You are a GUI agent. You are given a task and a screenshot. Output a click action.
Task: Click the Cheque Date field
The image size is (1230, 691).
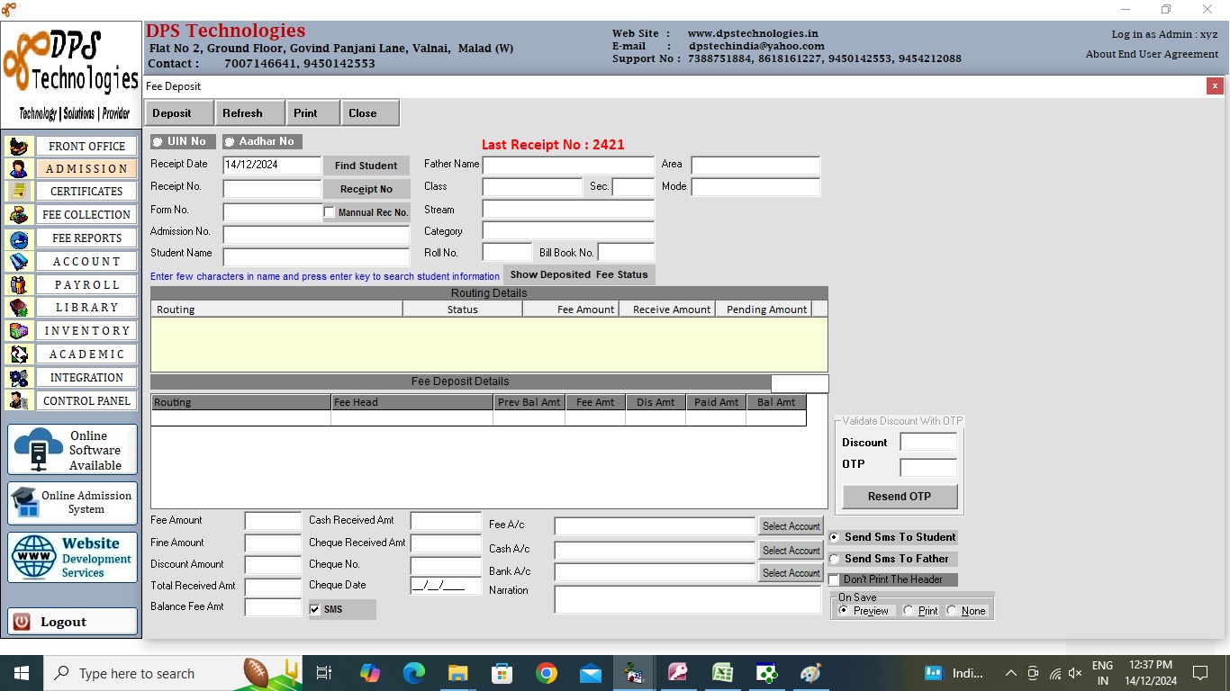pos(446,586)
